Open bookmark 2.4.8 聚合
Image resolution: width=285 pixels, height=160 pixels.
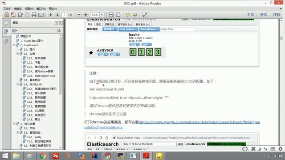[34, 120]
